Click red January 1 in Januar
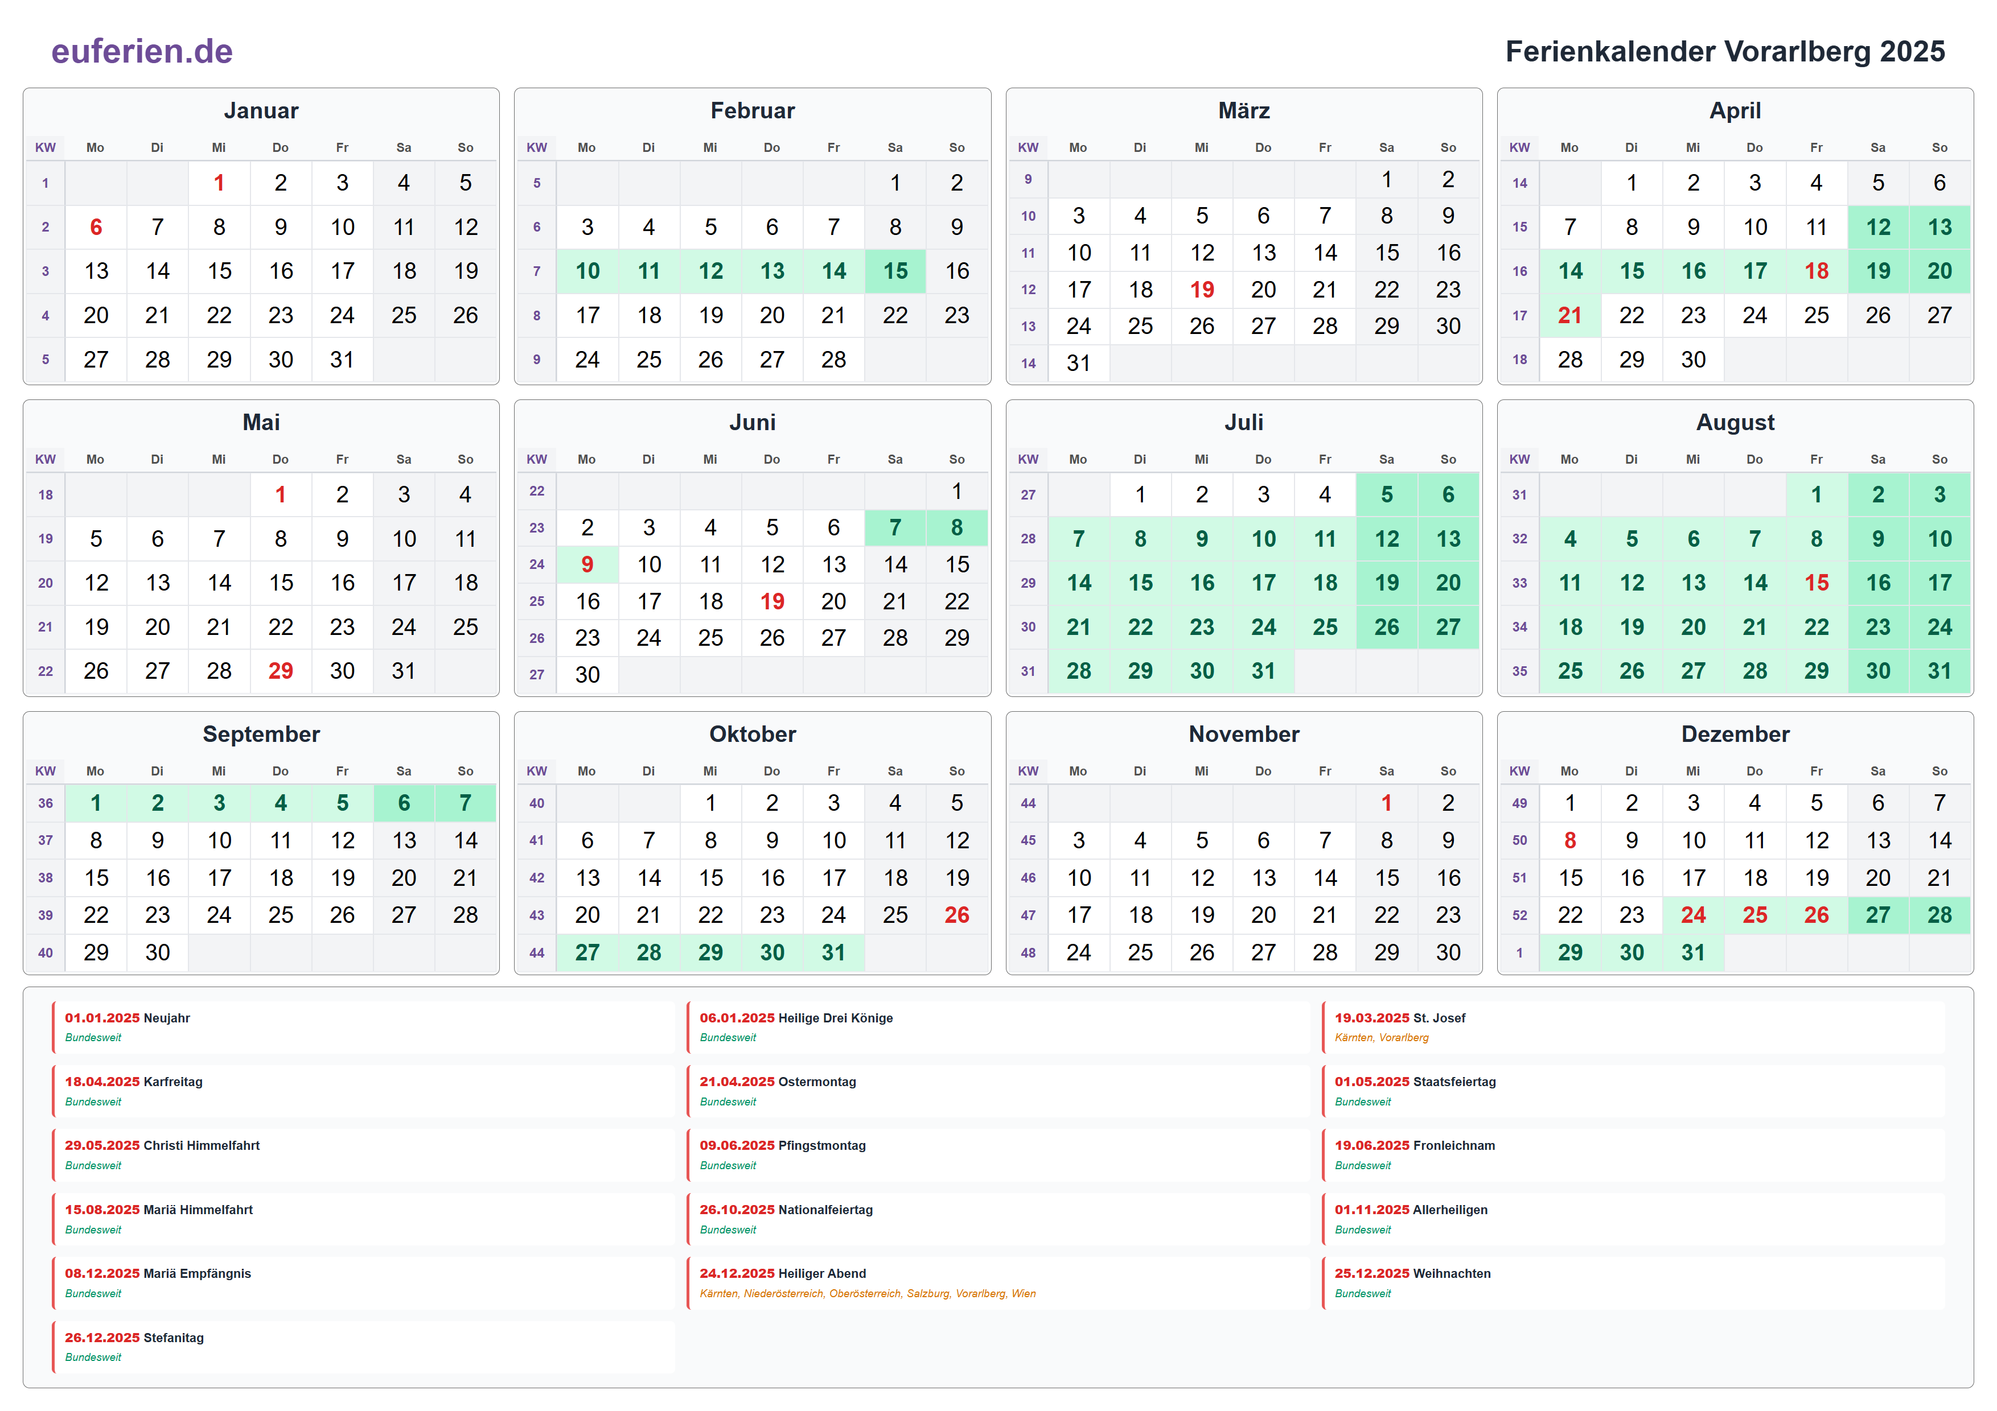The width and height of the screenshot is (1997, 1411). pyautogui.click(x=219, y=183)
